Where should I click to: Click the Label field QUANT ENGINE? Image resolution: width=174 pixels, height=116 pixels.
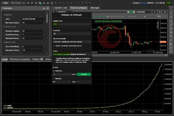click(33, 19)
